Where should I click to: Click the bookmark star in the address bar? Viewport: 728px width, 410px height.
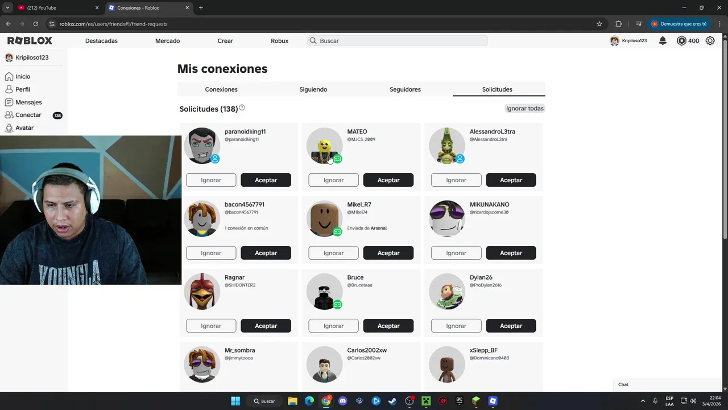pyautogui.click(x=599, y=24)
